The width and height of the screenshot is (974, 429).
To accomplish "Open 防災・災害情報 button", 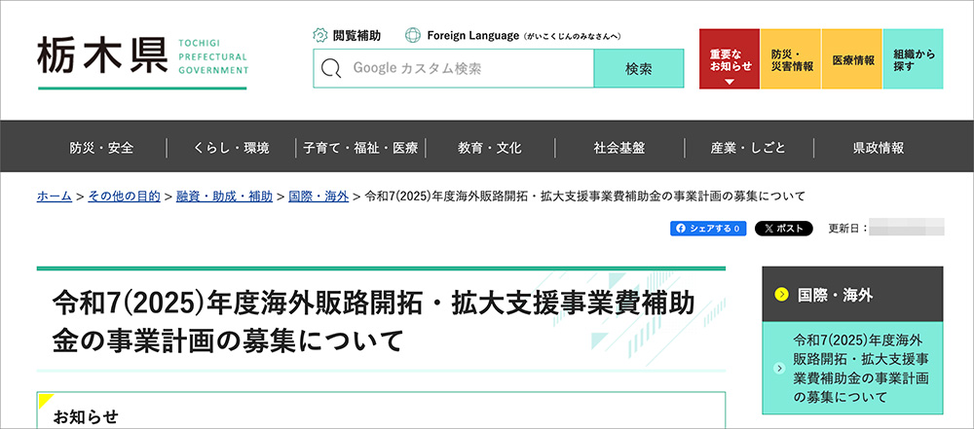I will pyautogui.click(x=791, y=59).
